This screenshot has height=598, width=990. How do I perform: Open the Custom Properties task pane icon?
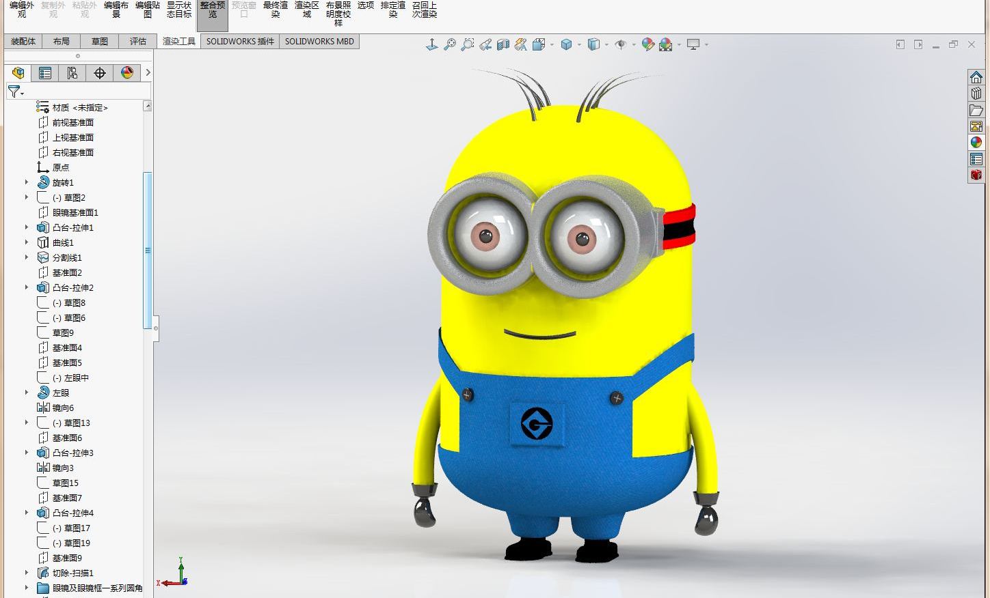[x=976, y=159]
